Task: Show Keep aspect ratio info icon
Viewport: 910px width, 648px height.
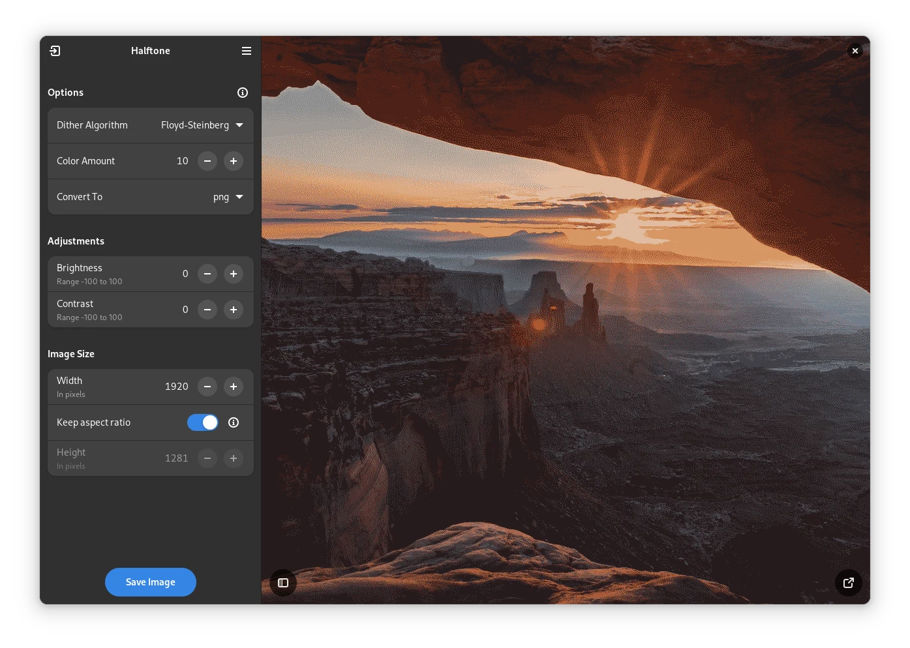Action: [234, 422]
